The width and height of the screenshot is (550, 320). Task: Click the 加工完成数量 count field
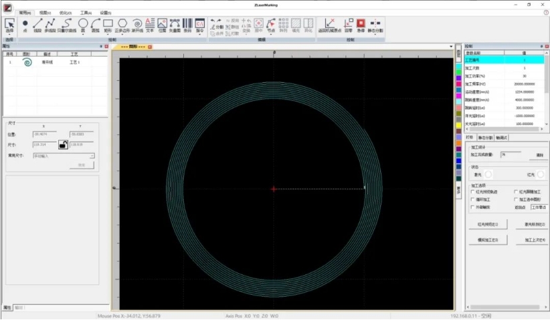pos(511,154)
